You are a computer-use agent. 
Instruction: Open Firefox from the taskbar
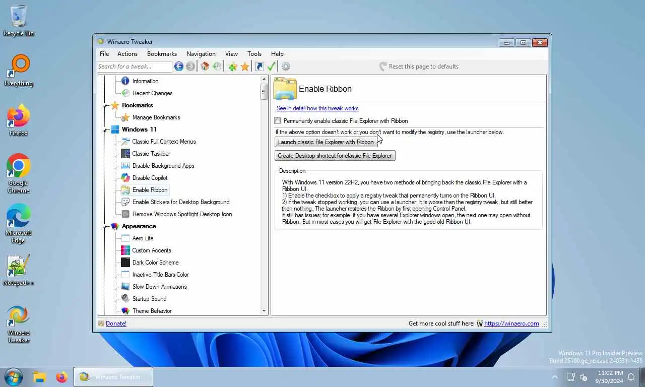61,377
